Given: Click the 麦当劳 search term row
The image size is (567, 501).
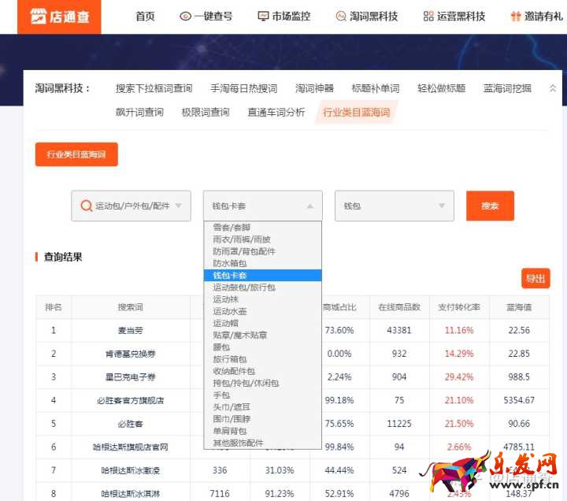Looking at the screenshot, I should pos(131,331).
